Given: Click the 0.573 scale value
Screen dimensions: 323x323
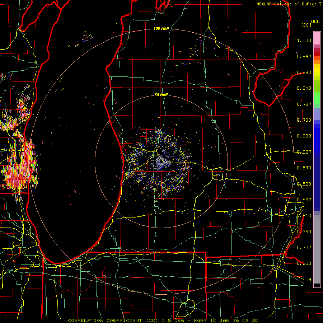Looking at the screenshot, I should [x=304, y=168].
